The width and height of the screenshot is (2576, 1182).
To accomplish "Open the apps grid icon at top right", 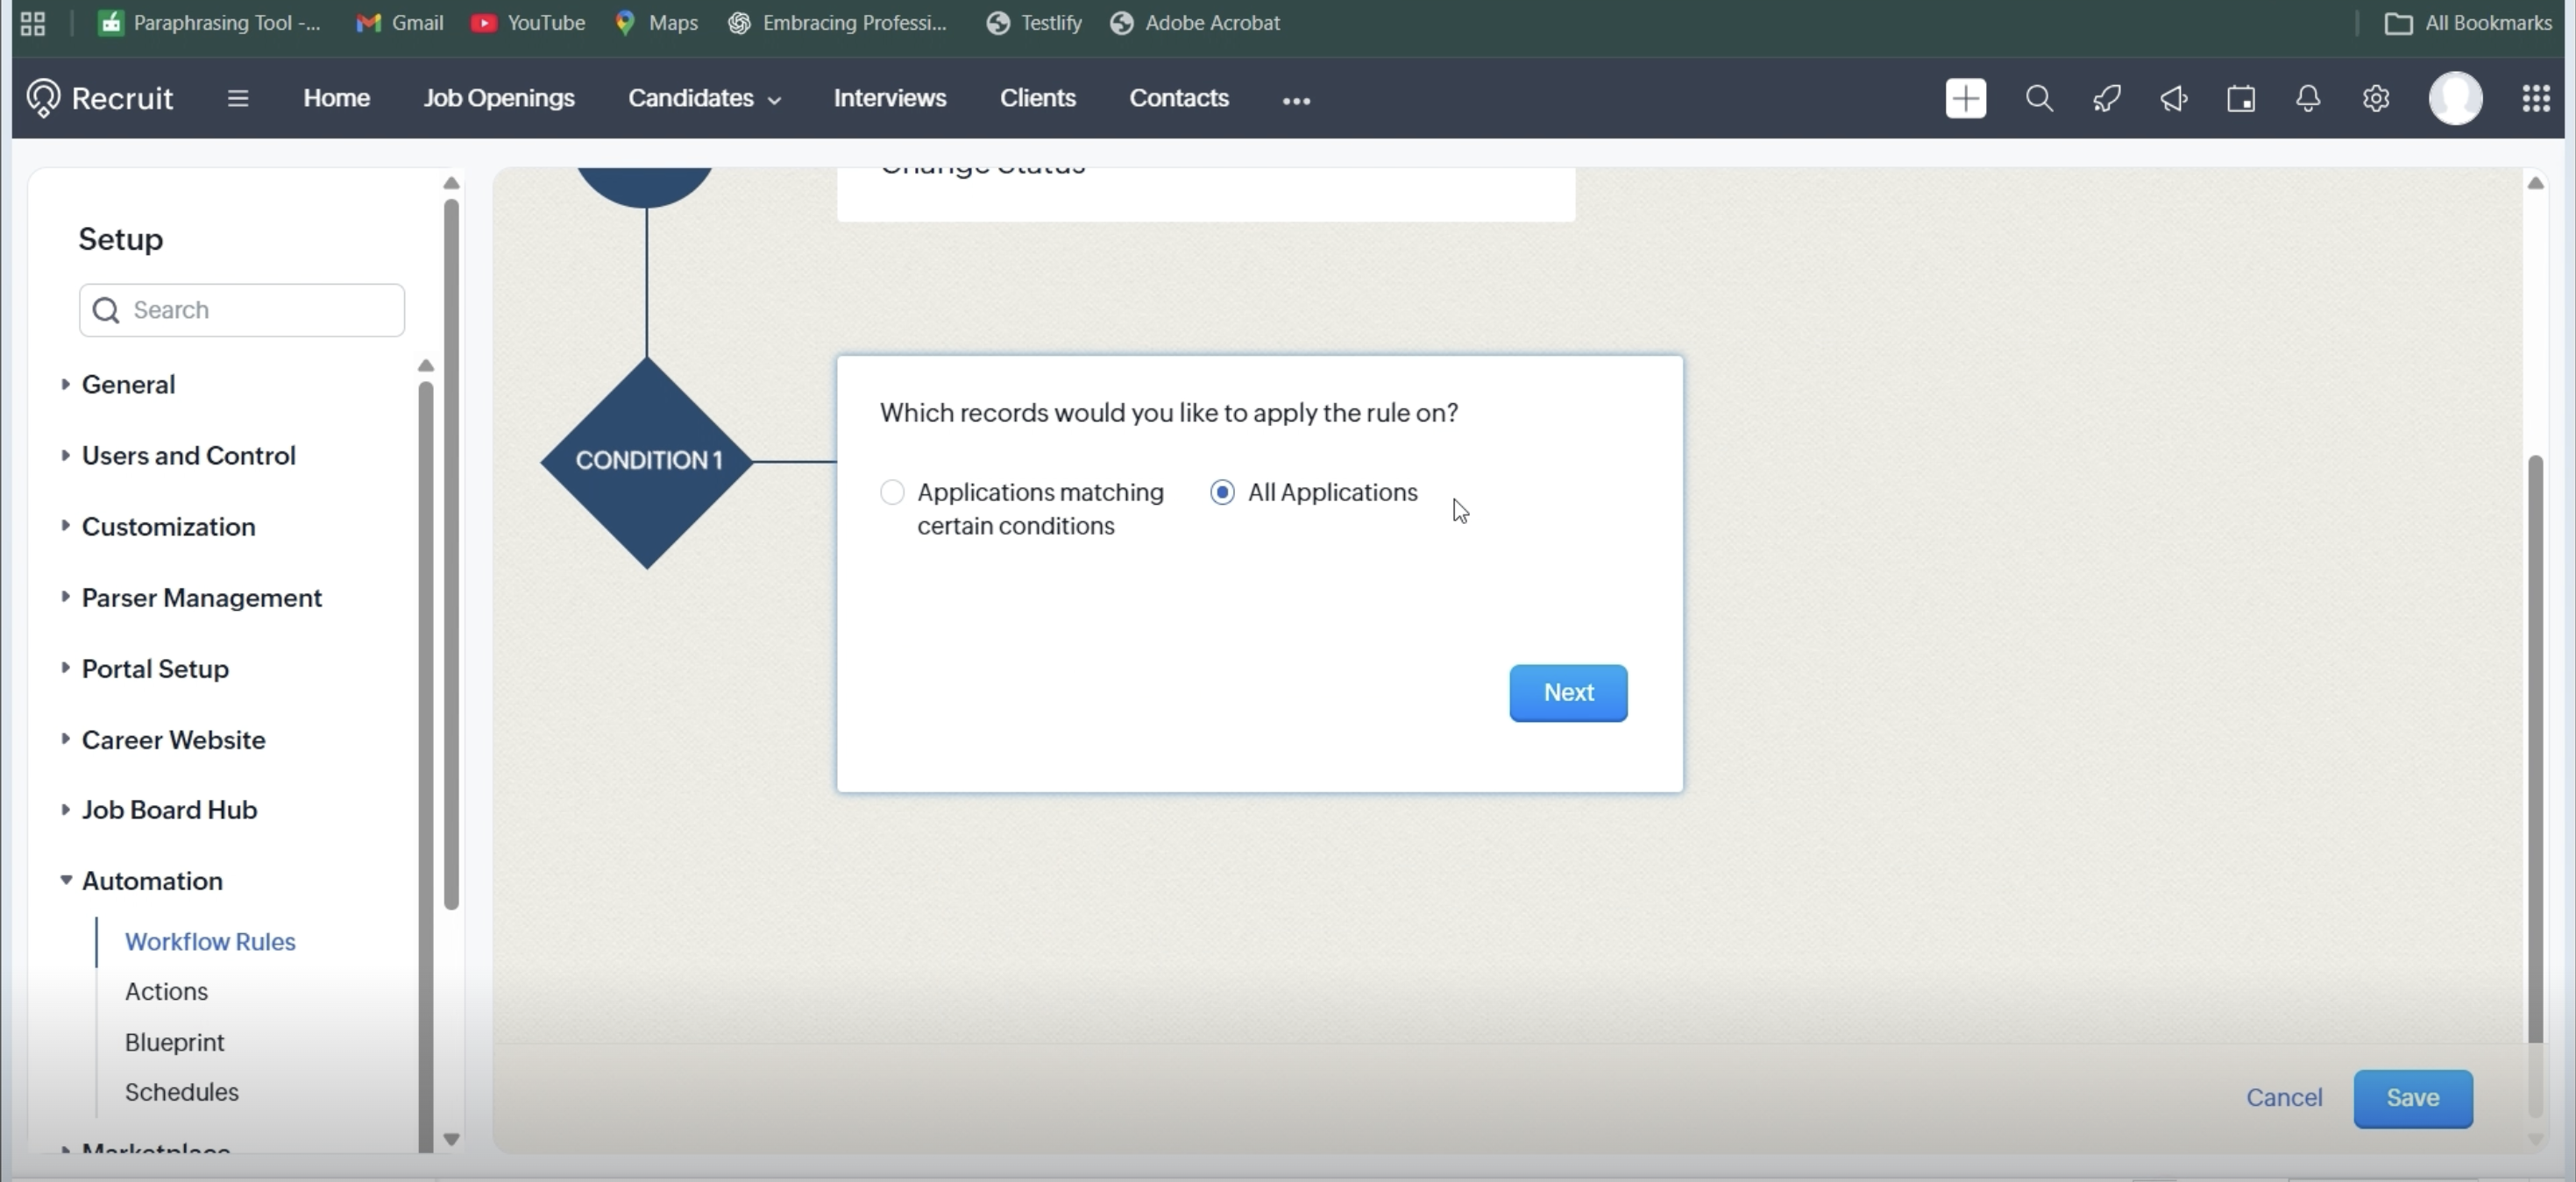I will coord(2535,99).
